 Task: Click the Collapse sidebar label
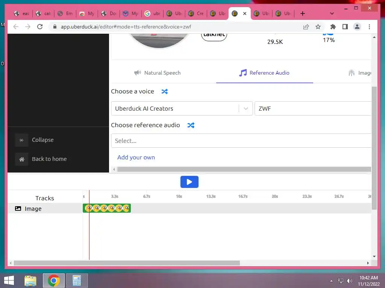point(43,140)
